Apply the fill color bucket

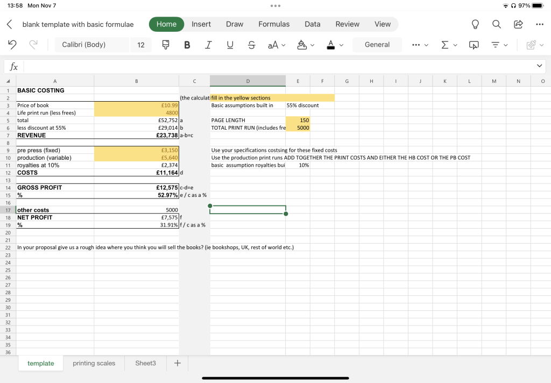tap(302, 45)
